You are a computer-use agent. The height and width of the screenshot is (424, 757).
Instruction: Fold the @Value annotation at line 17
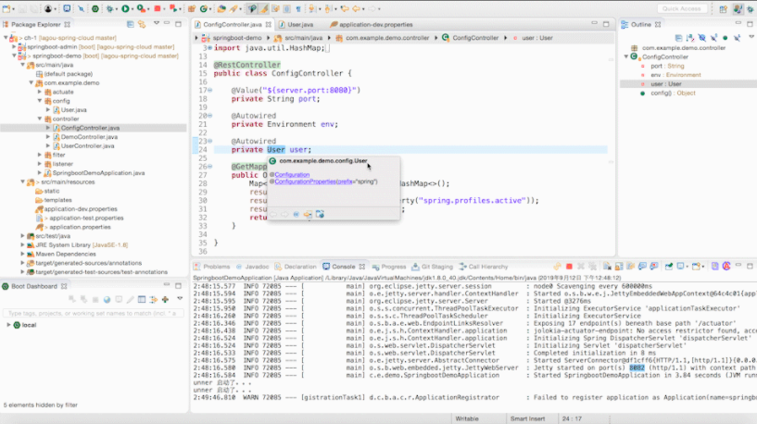210,90
